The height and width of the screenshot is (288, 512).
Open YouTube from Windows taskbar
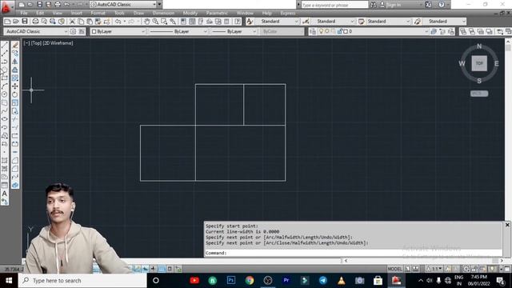click(194, 281)
